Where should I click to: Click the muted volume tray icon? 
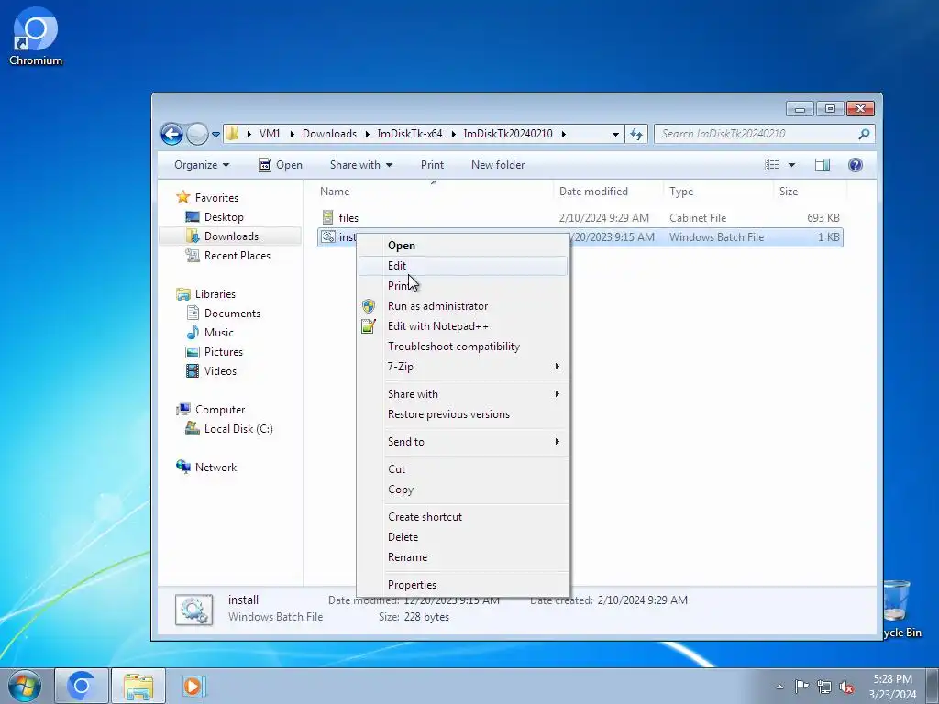click(846, 687)
